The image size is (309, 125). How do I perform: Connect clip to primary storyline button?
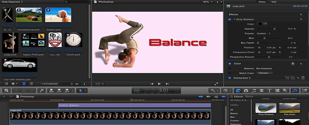click(x=52, y=90)
